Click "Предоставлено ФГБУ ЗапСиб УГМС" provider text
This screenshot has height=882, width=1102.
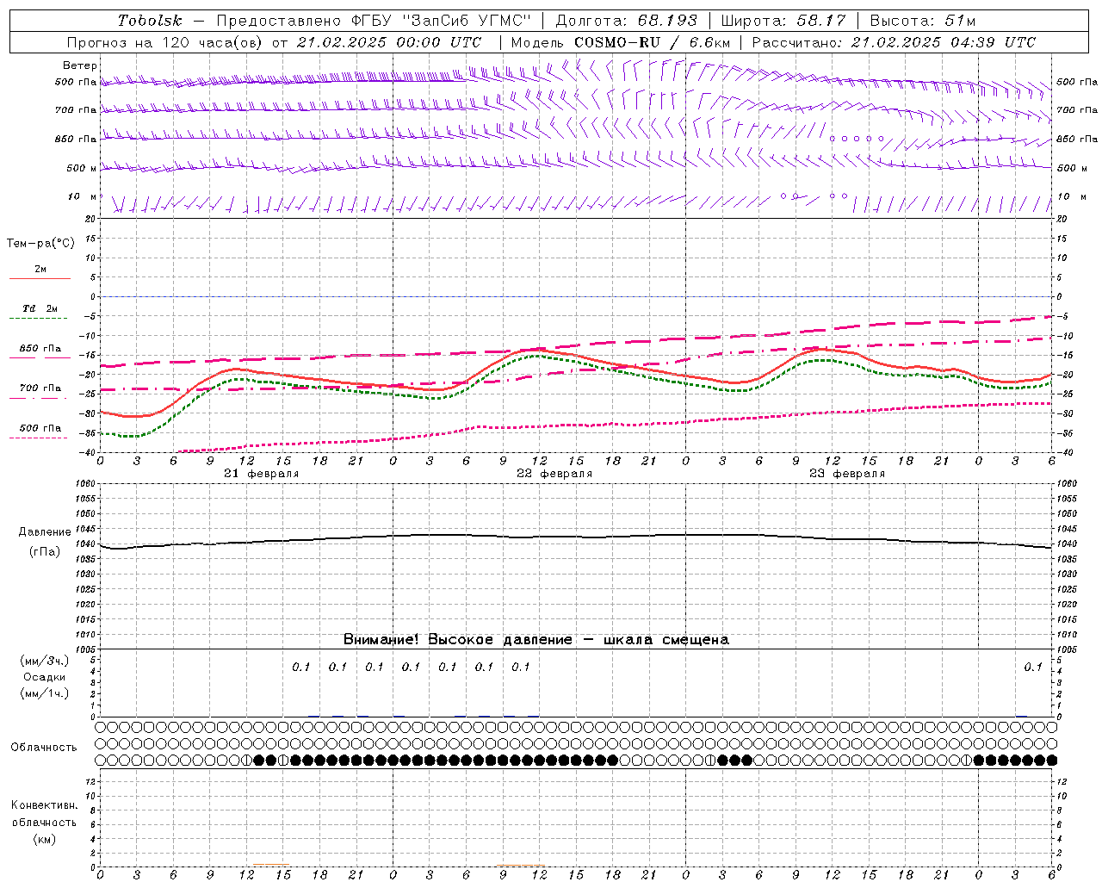tap(374, 21)
